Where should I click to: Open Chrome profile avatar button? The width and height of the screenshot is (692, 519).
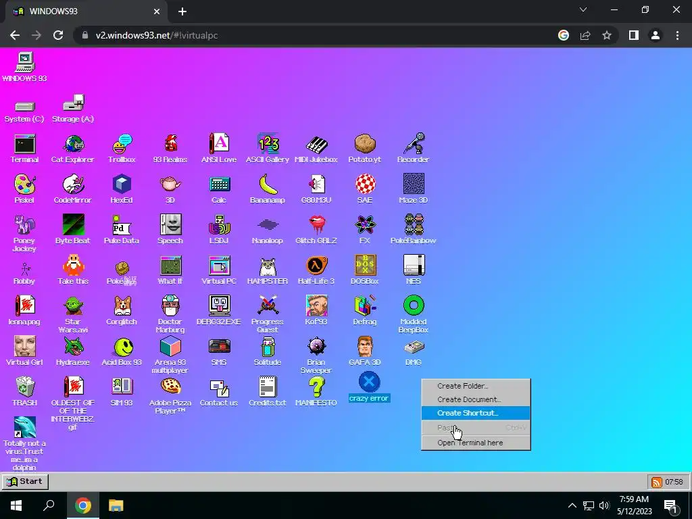tap(656, 35)
